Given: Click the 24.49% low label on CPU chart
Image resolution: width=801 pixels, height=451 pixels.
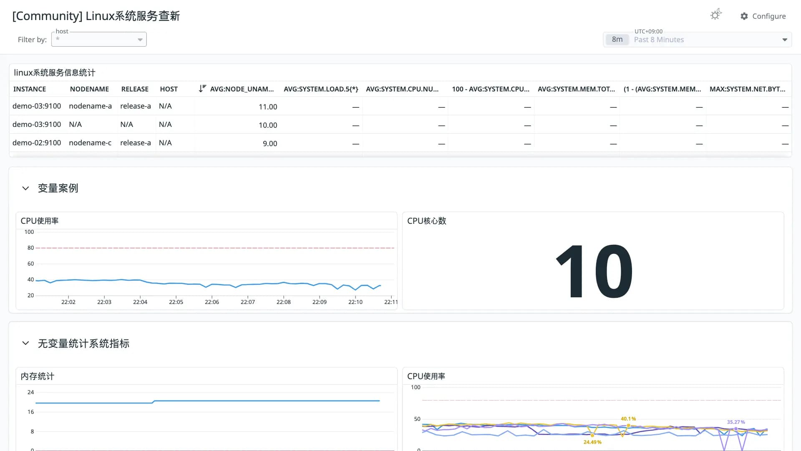Looking at the screenshot, I should pyautogui.click(x=592, y=442).
